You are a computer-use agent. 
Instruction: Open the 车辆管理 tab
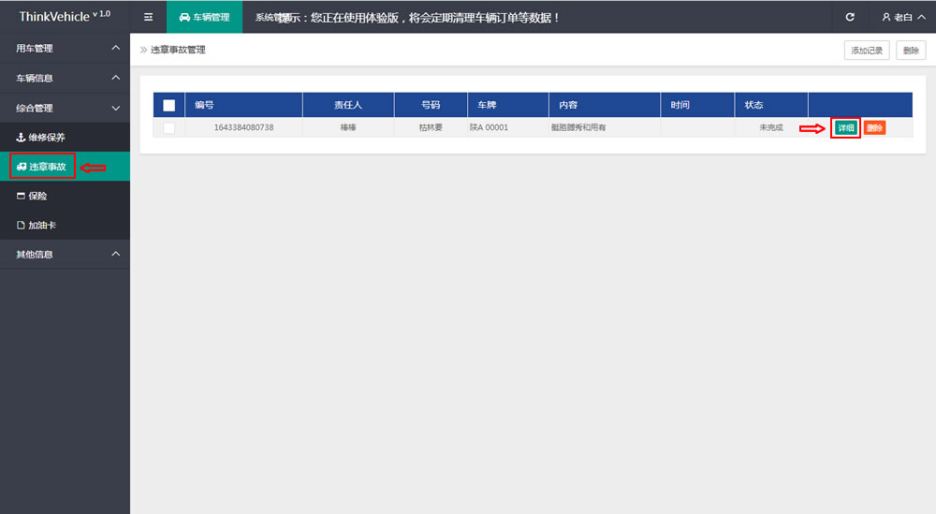(204, 17)
